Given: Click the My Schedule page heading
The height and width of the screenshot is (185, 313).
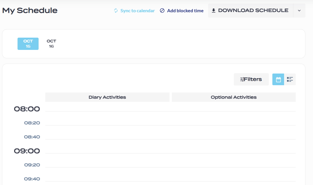Looking at the screenshot, I should (x=30, y=11).
